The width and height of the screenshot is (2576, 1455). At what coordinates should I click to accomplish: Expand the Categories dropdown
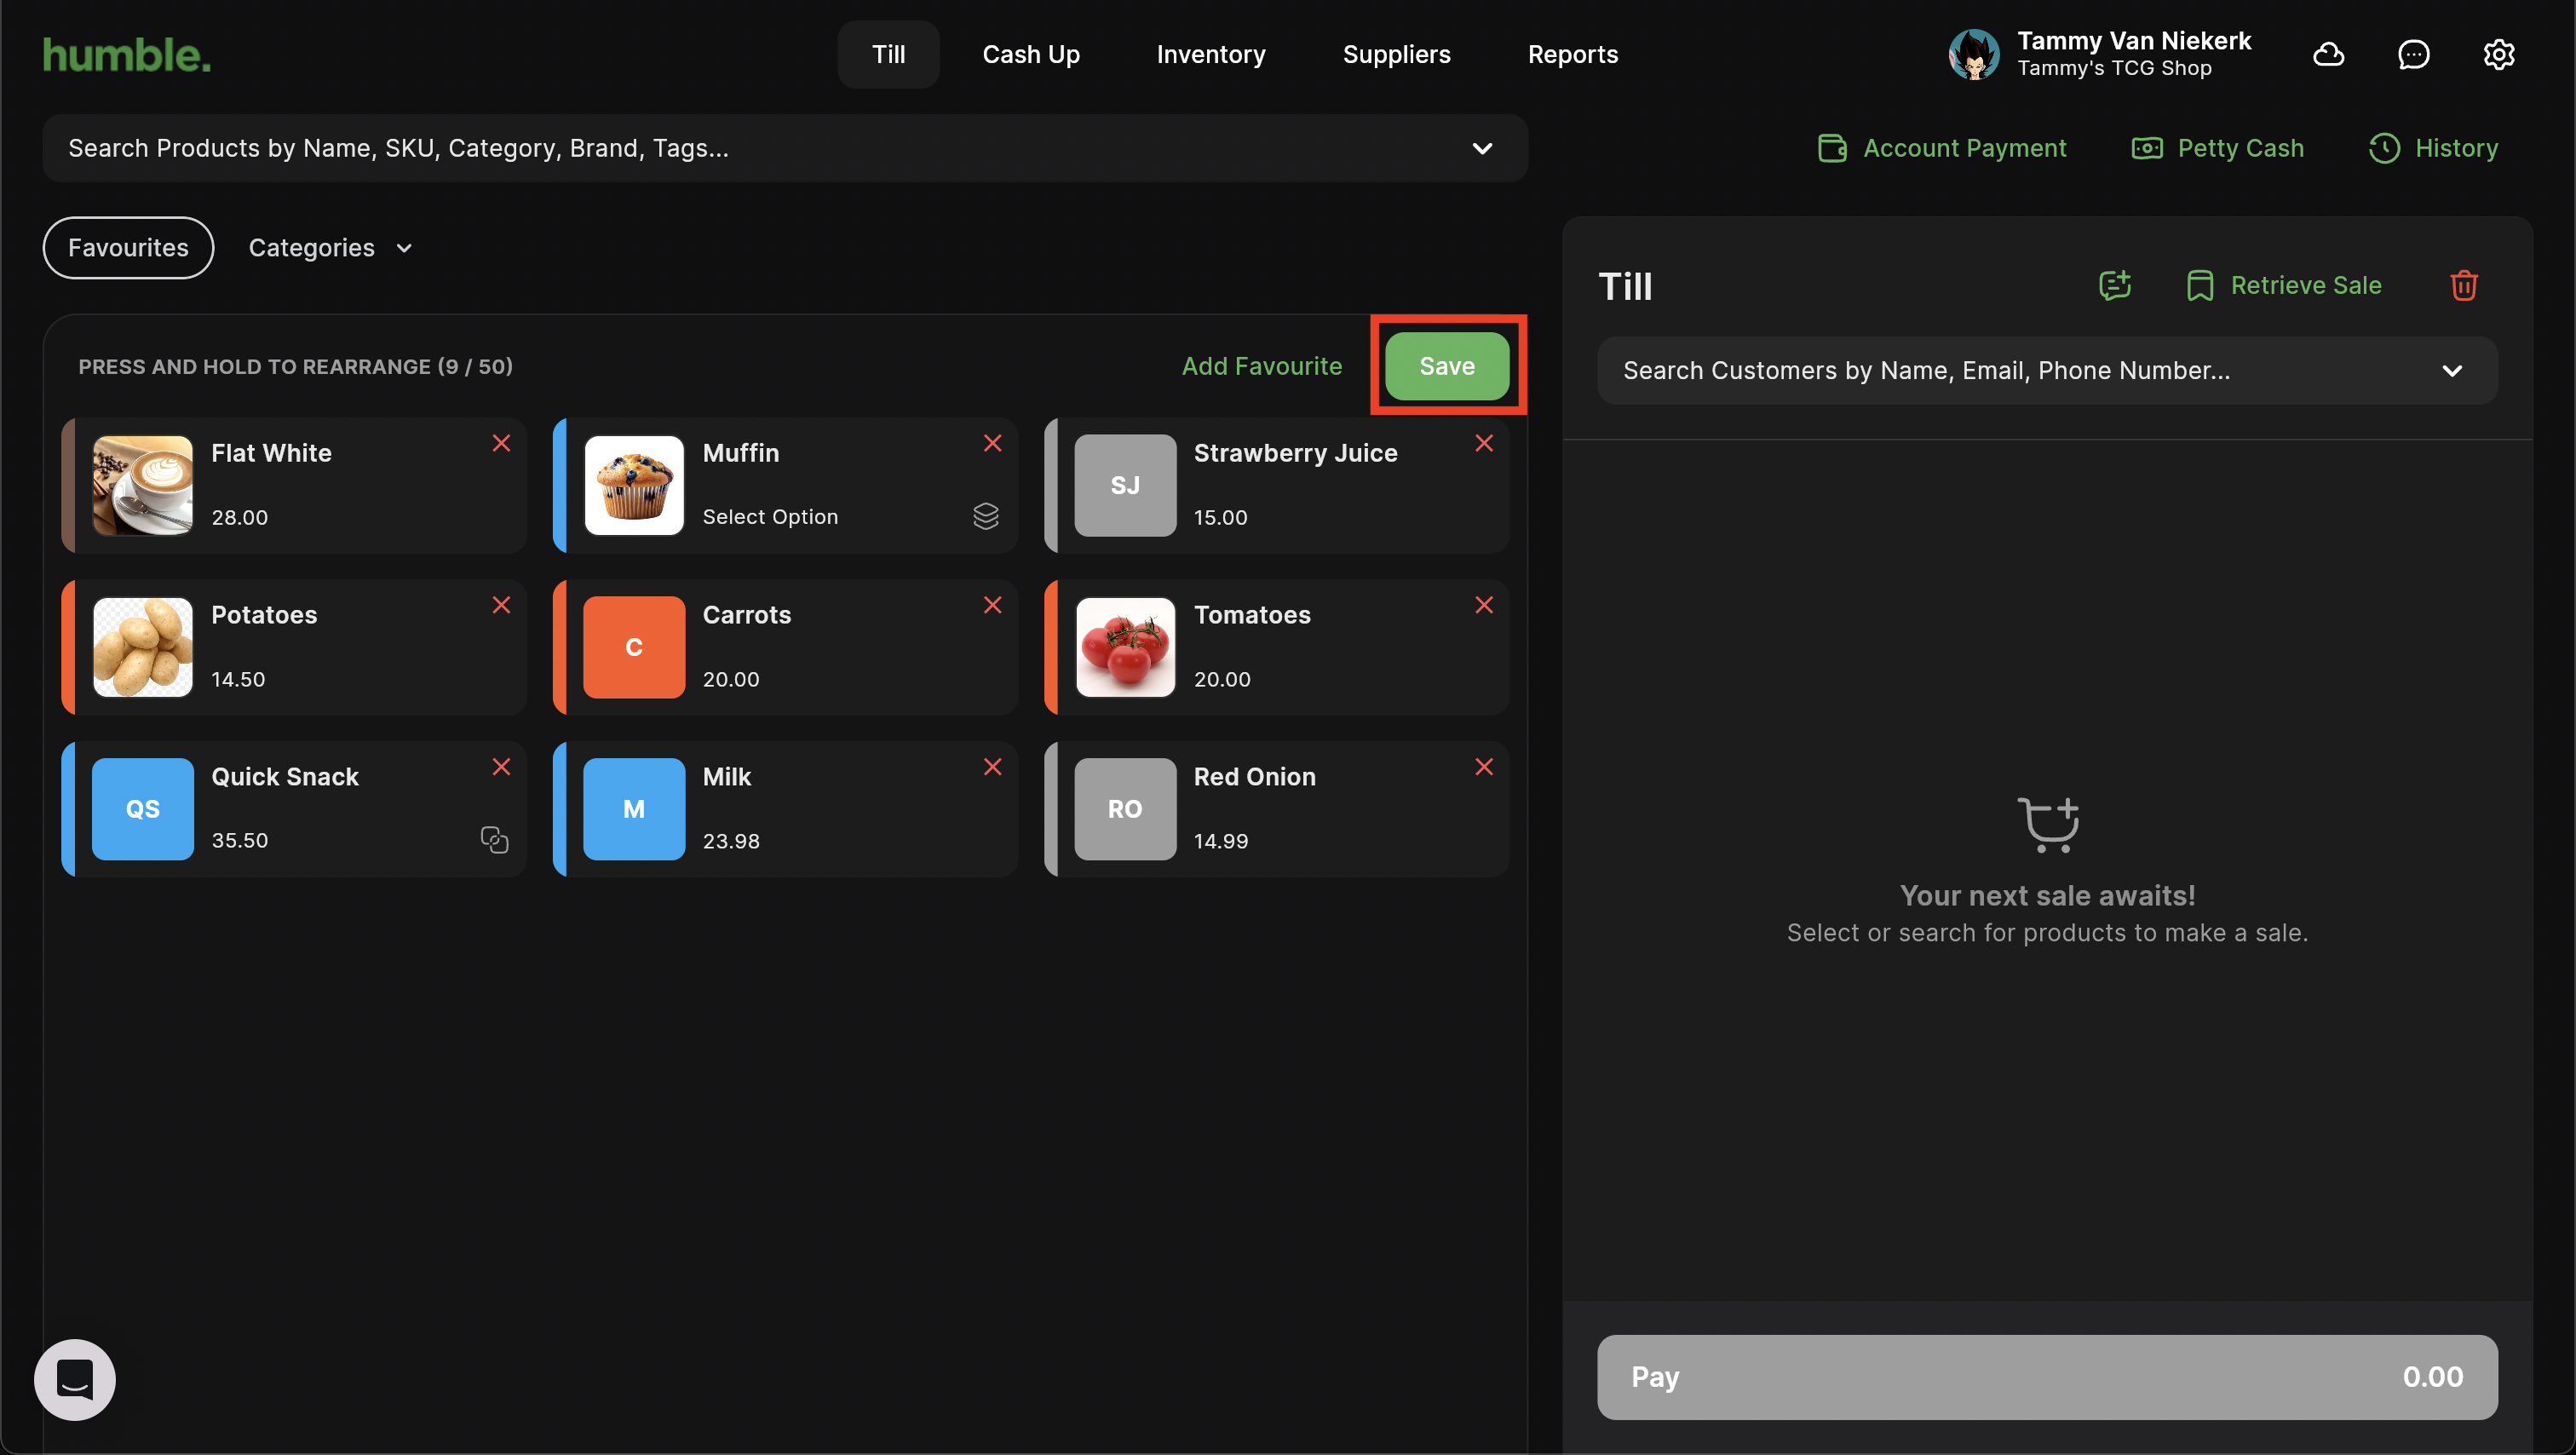330,248
